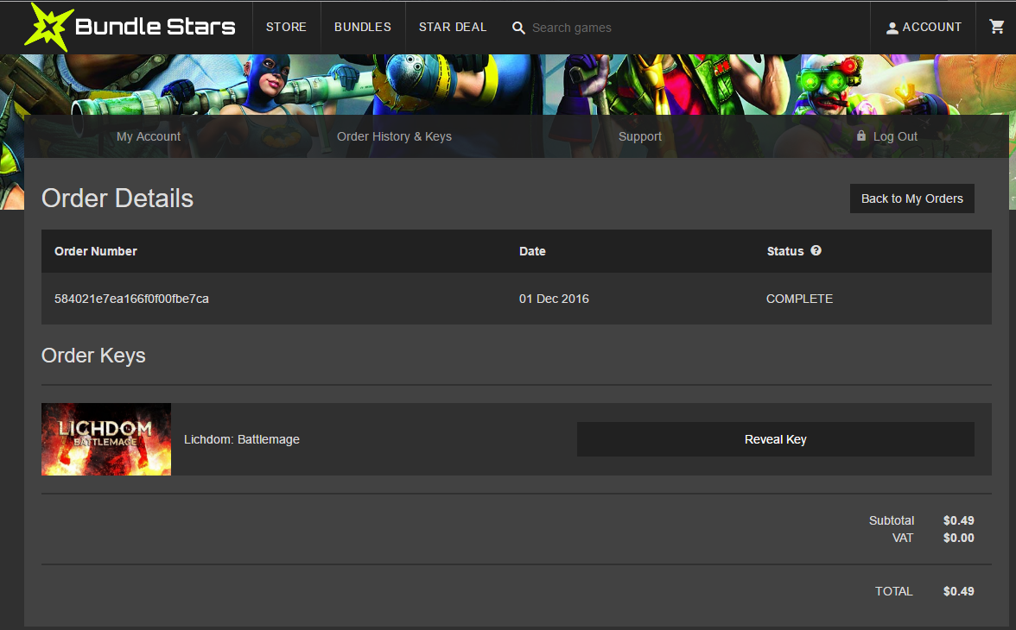Click the account person icon
1016x630 pixels.
click(x=892, y=28)
